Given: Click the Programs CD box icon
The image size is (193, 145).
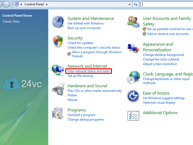Looking at the screenshot, I should click(x=58, y=113).
